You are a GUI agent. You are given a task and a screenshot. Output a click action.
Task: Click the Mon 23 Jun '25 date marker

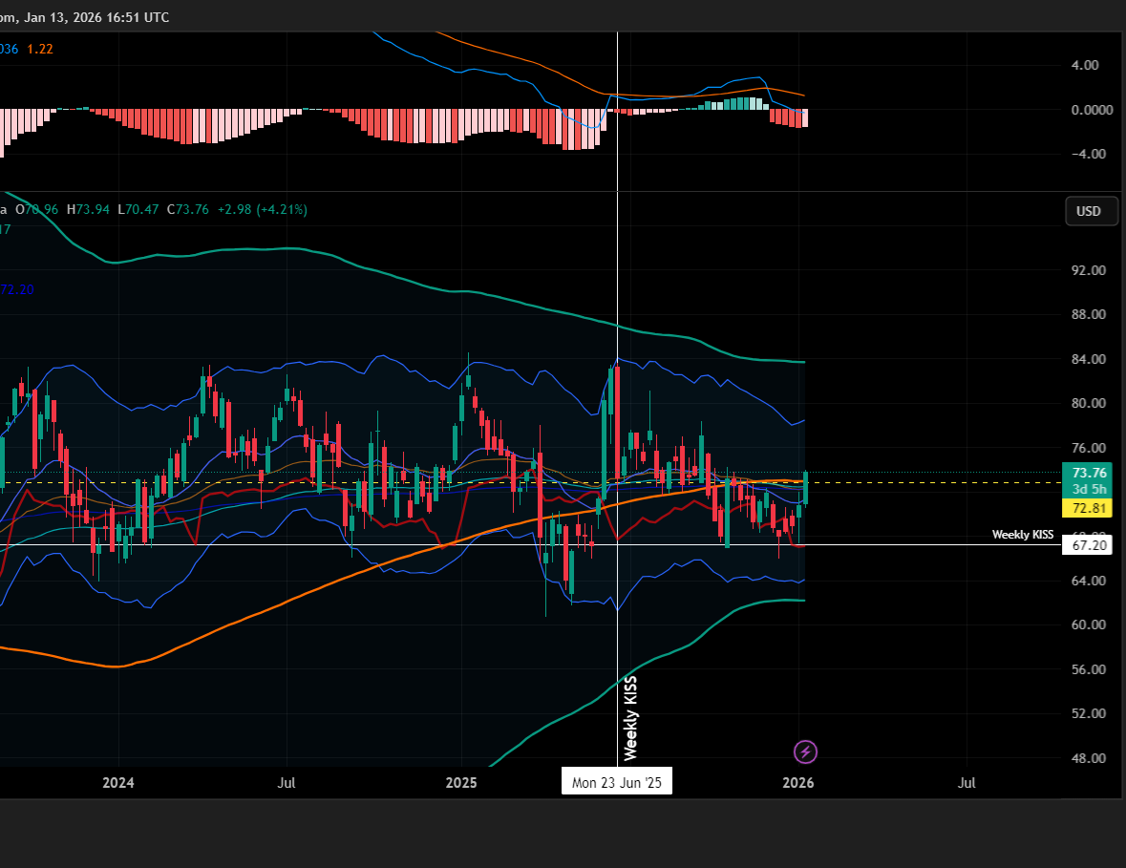[x=617, y=782]
